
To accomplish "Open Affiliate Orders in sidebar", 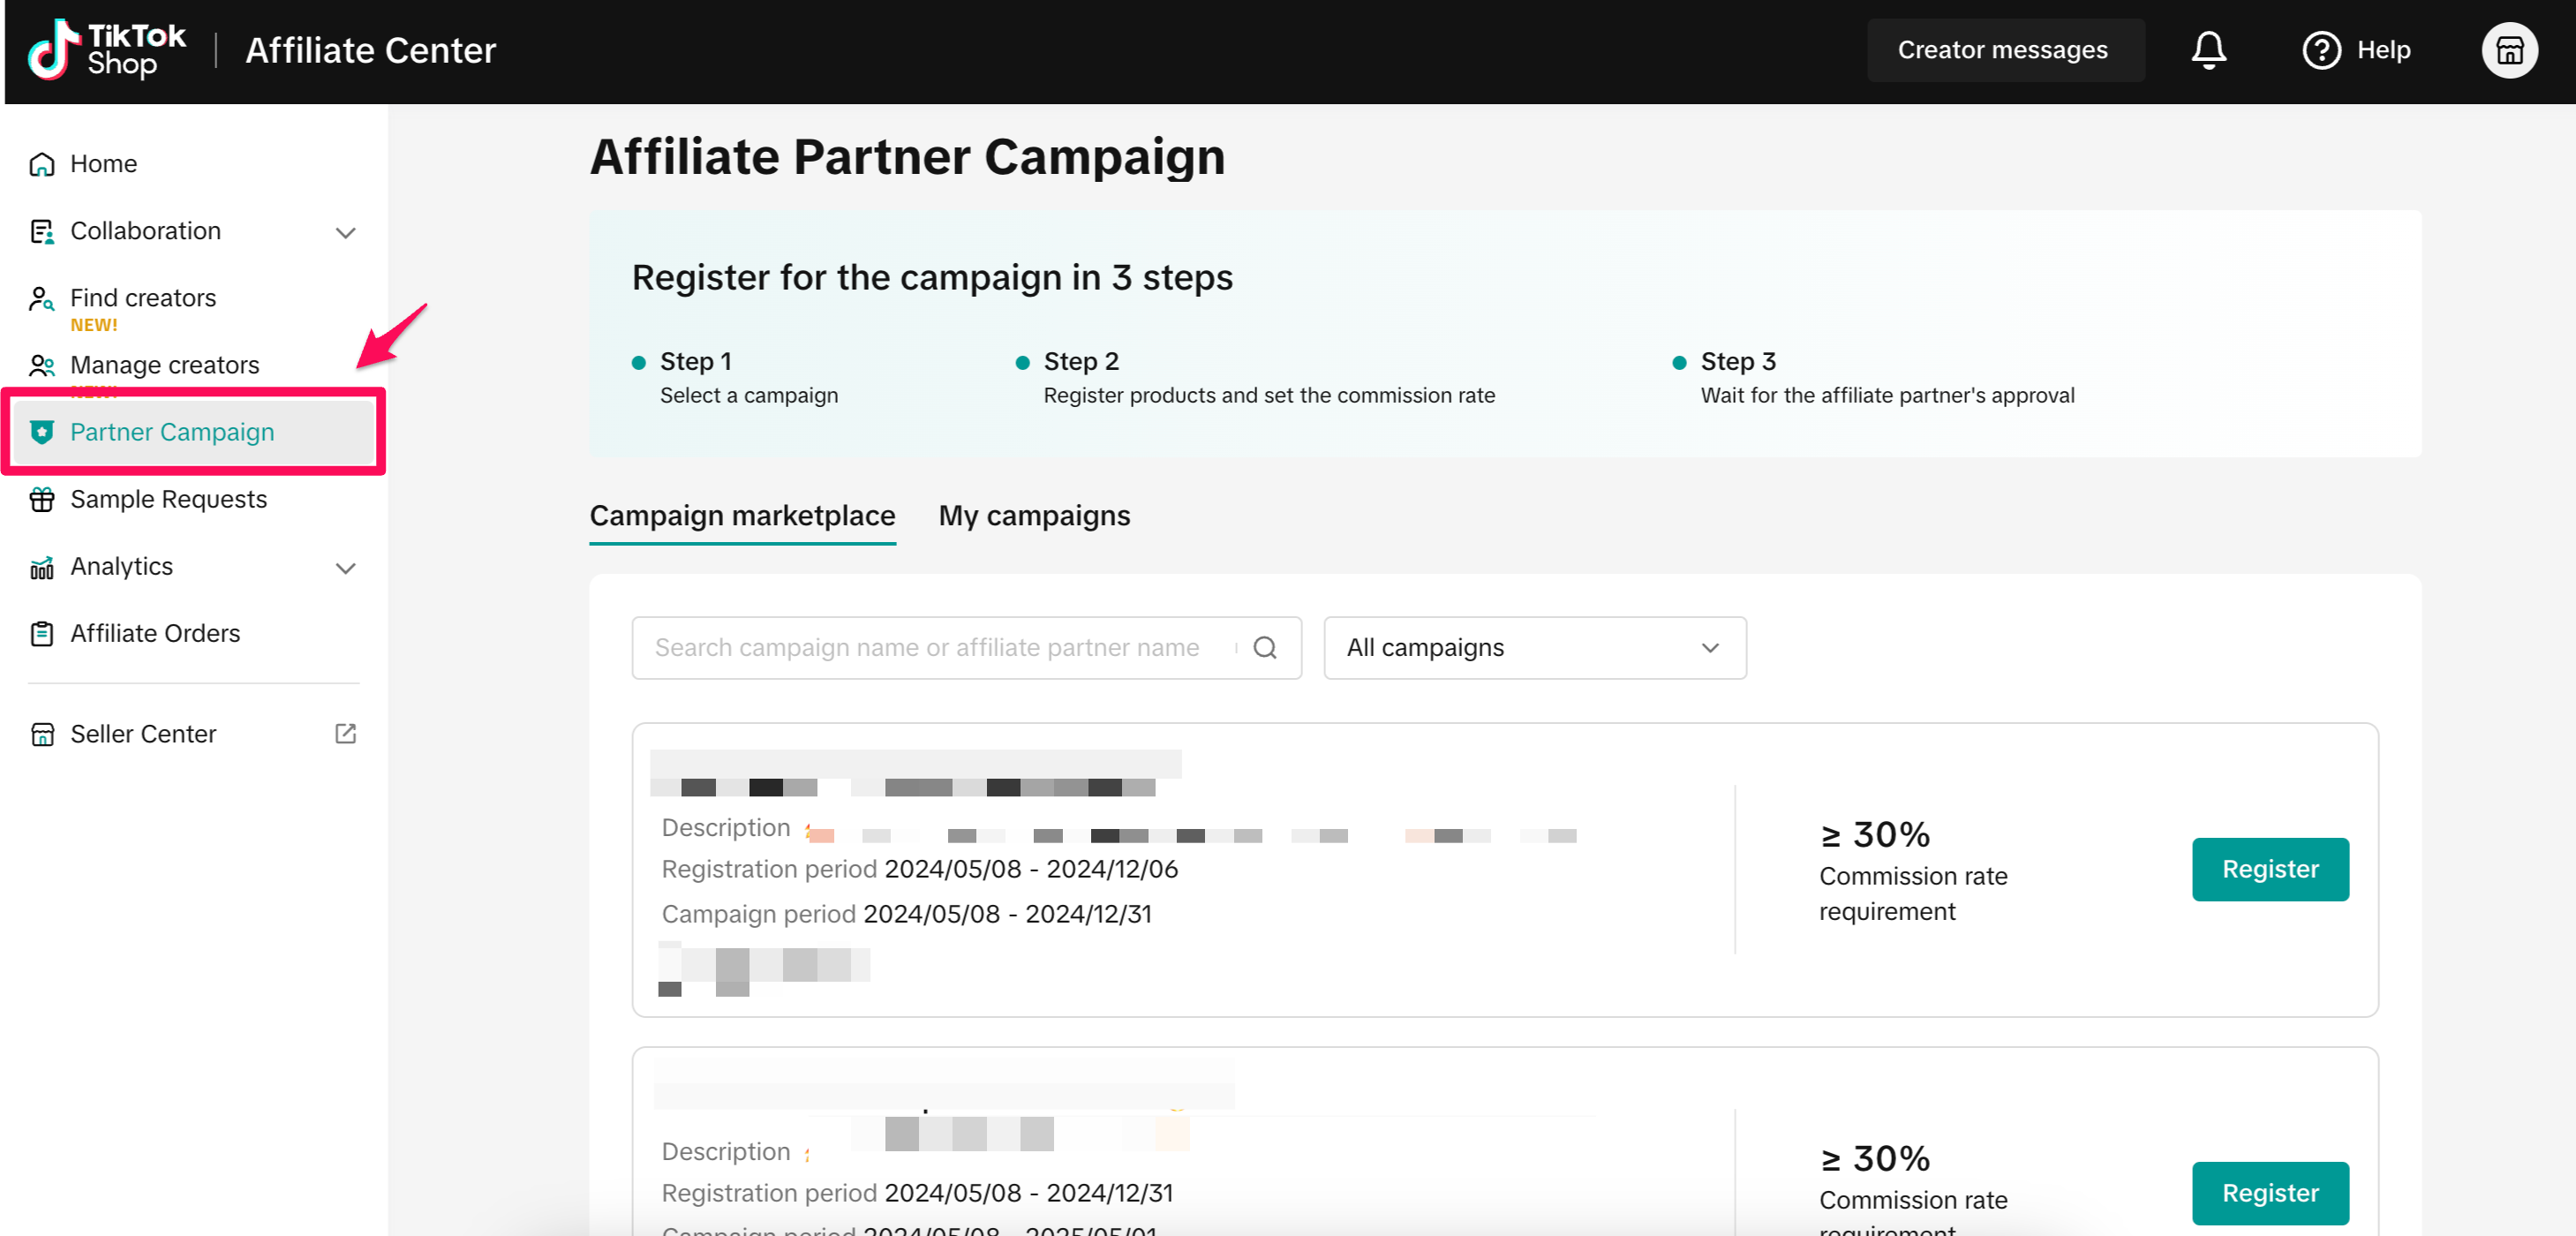I will [155, 633].
